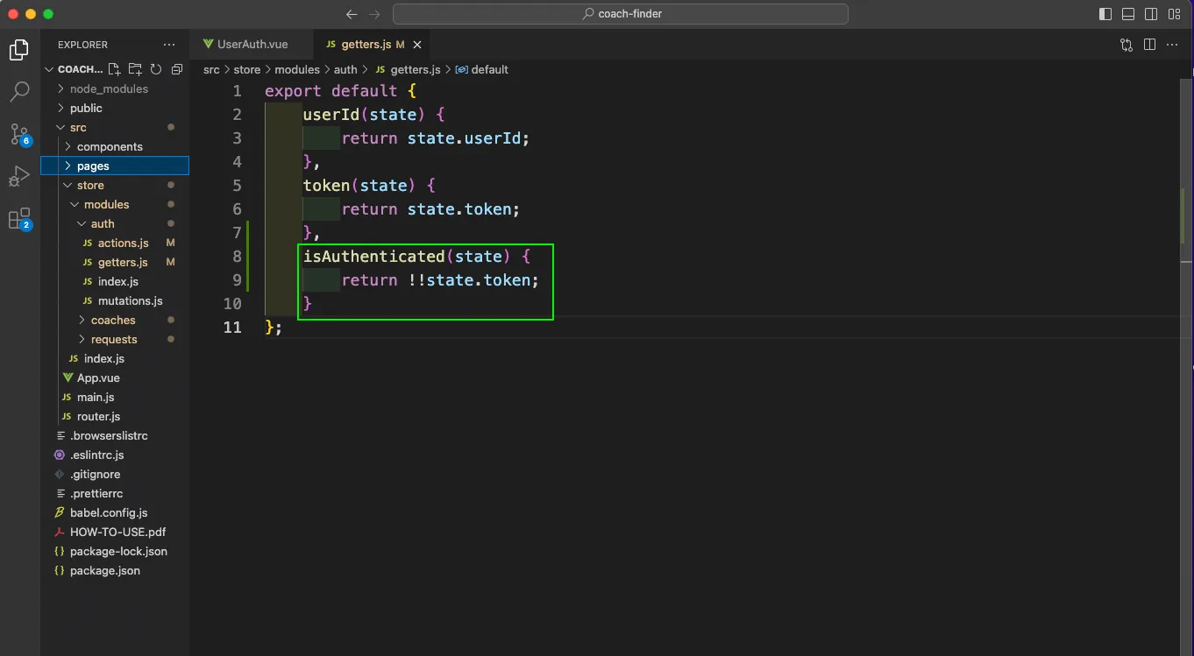This screenshot has height=656, width=1194.
Task: Open package.json file
Action: pos(115,570)
